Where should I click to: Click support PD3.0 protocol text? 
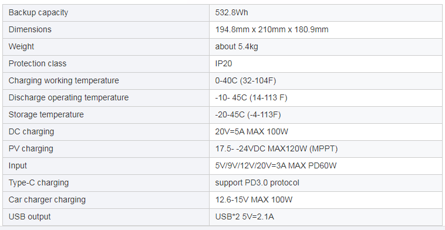pos(257,182)
